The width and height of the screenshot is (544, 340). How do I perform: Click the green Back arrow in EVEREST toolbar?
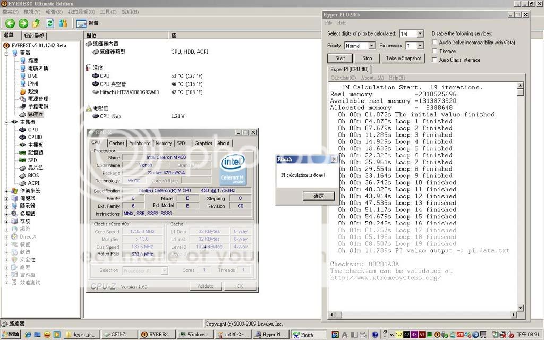click(x=10, y=23)
